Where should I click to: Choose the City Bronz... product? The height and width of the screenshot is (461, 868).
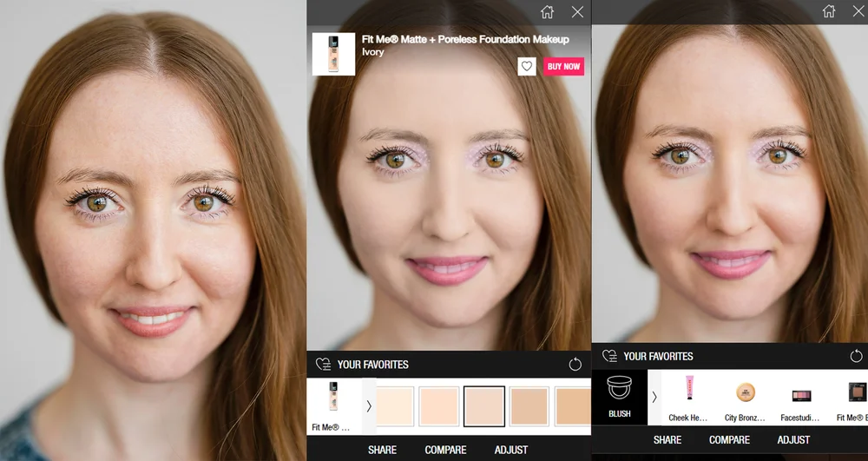coord(745,398)
